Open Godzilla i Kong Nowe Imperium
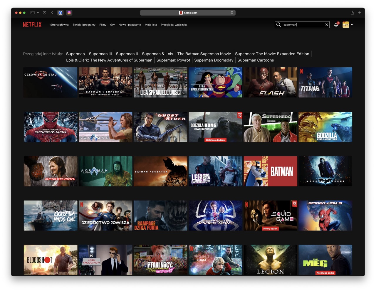 pos(215,127)
